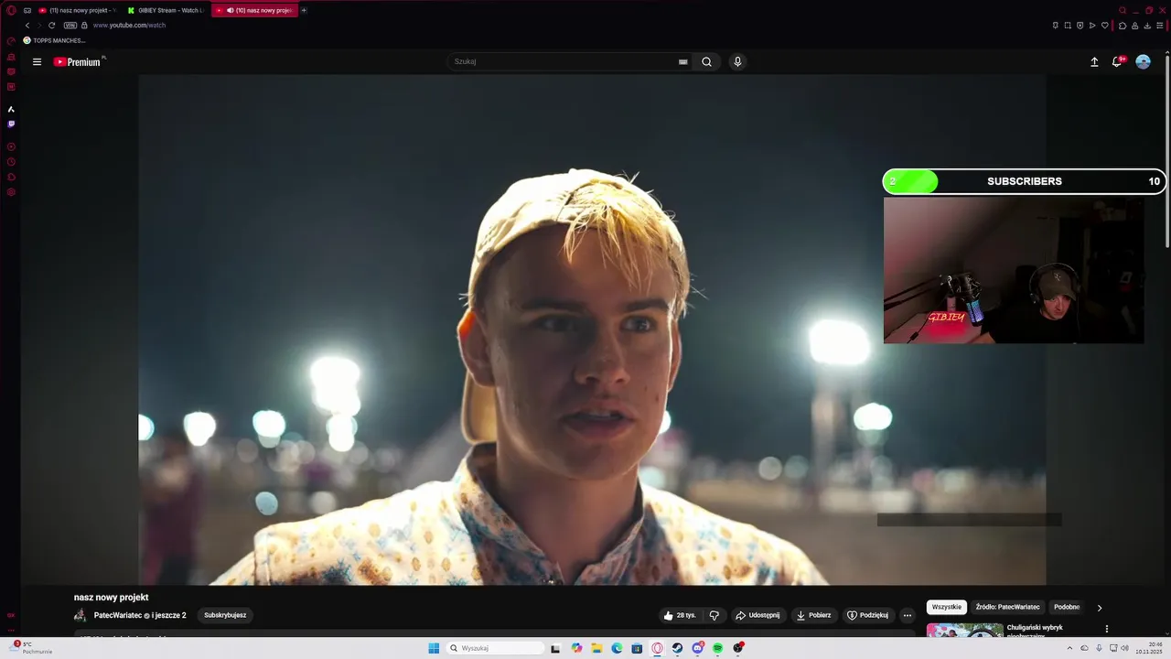Select the 'Wszystkie' filter chip
Image resolution: width=1171 pixels, height=659 pixels.
947,607
